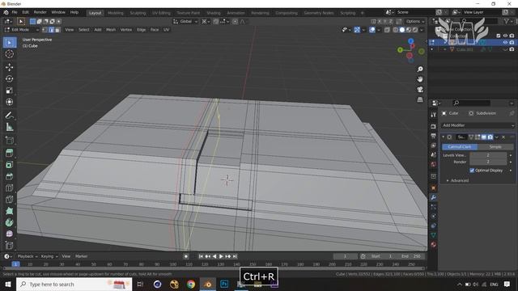
Task: Click the pan view hand icon
Action: click(420, 79)
